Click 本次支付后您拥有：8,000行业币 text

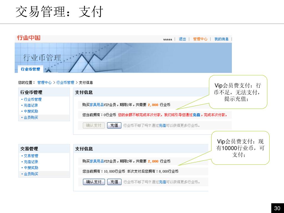pos(153,171)
